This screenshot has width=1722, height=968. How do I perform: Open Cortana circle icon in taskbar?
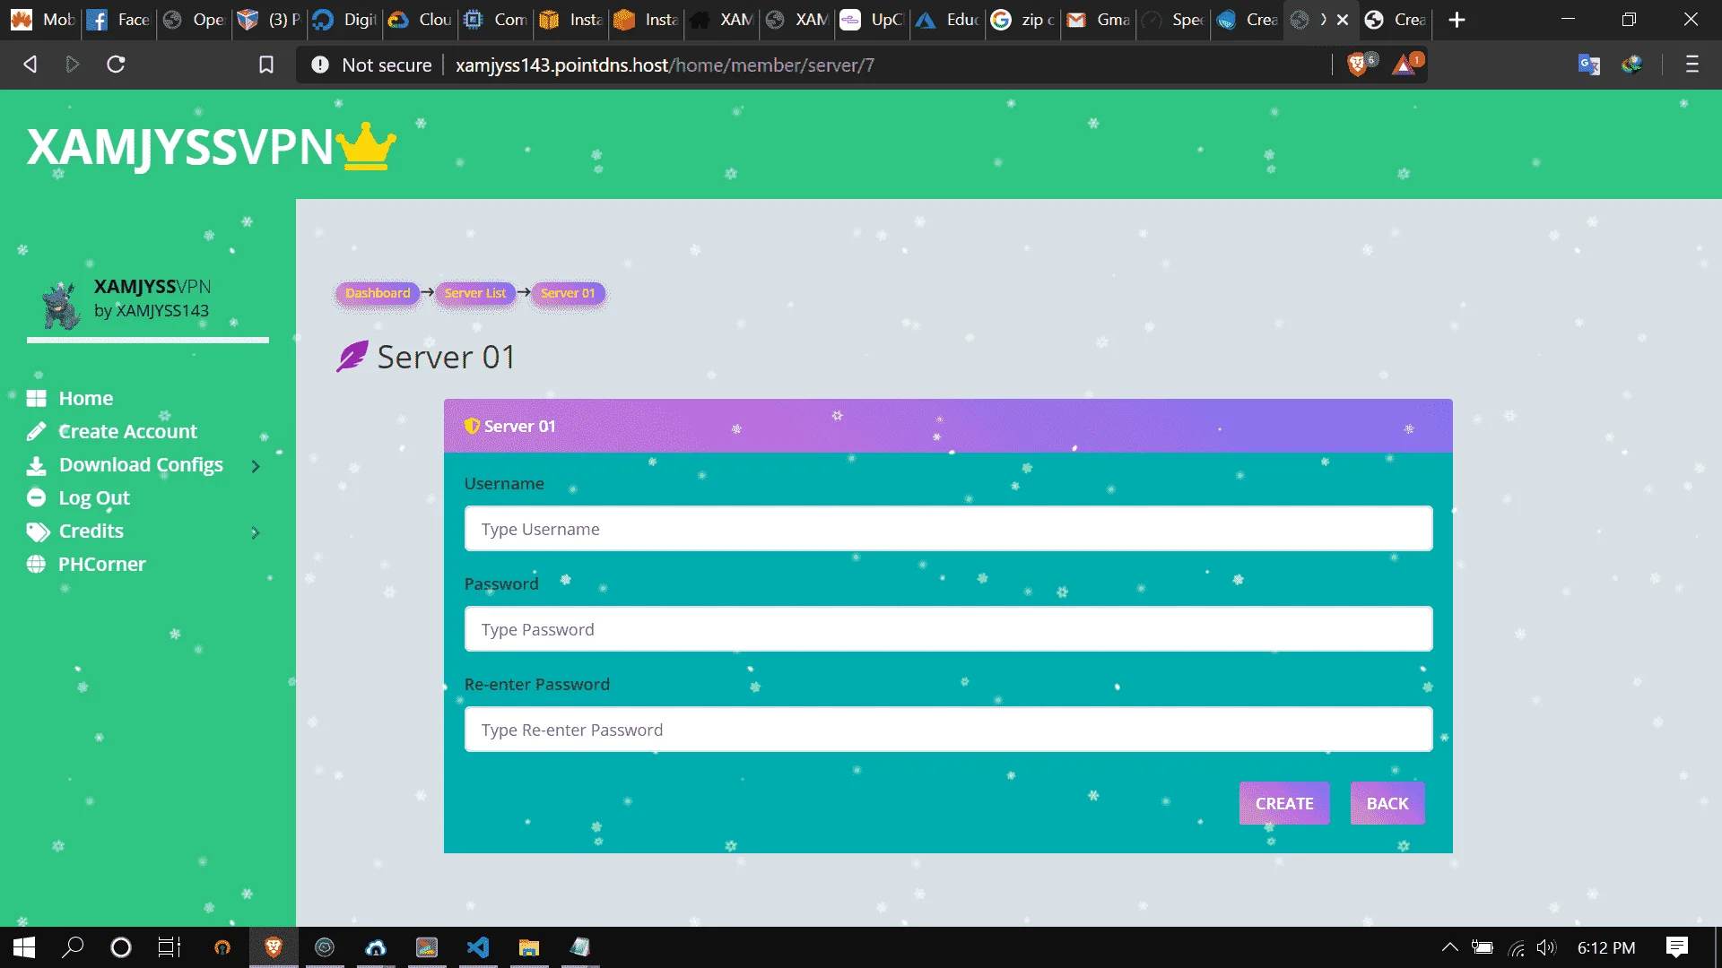[120, 947]
